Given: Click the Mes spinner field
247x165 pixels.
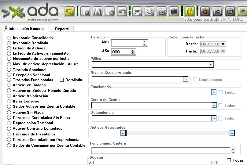Looking at the screenshot, I should coord(129,43).
